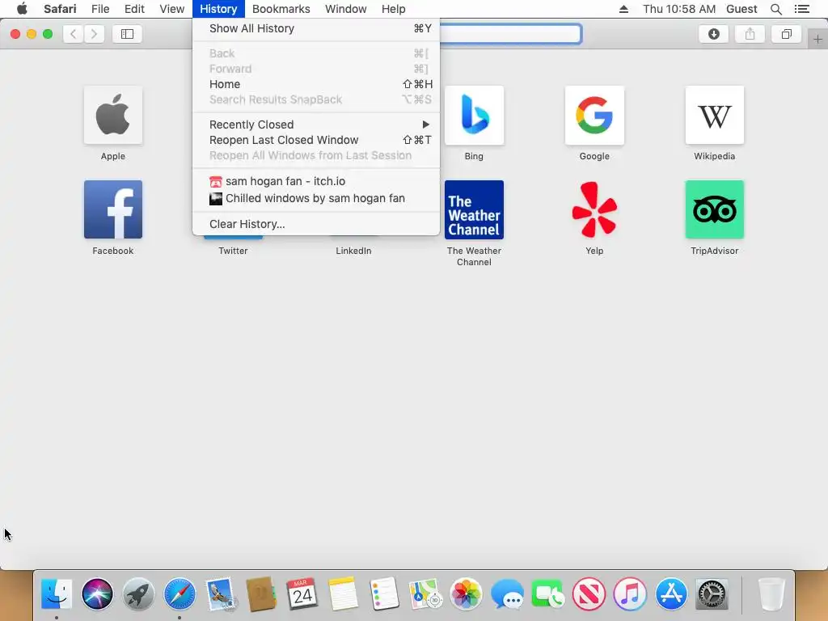Open the View menu
828x621 pixels.
[x=172, y=9]
